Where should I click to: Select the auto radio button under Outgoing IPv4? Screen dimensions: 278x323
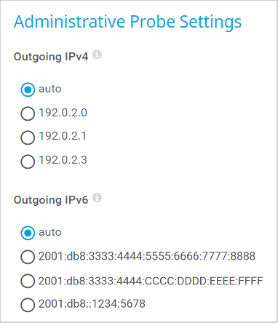28,89
